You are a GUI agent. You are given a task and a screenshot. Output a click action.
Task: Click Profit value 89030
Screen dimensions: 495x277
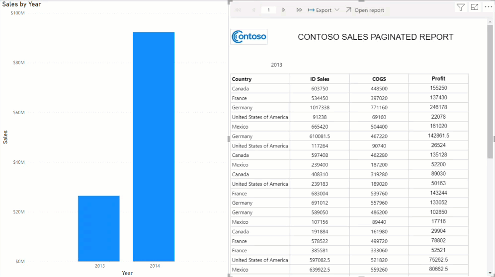pos(438,174)
